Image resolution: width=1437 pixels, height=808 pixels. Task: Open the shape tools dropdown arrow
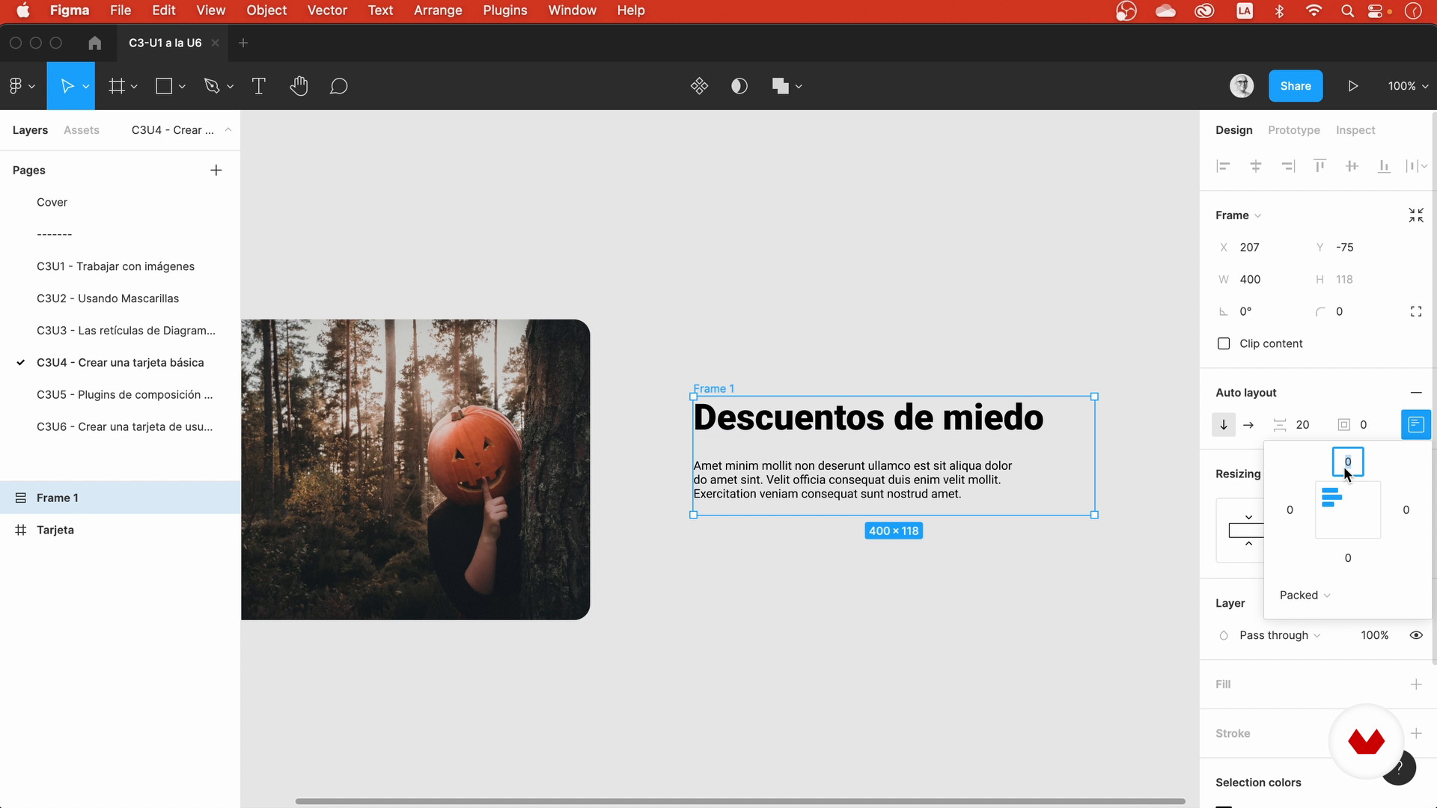[x=182, y=87]
